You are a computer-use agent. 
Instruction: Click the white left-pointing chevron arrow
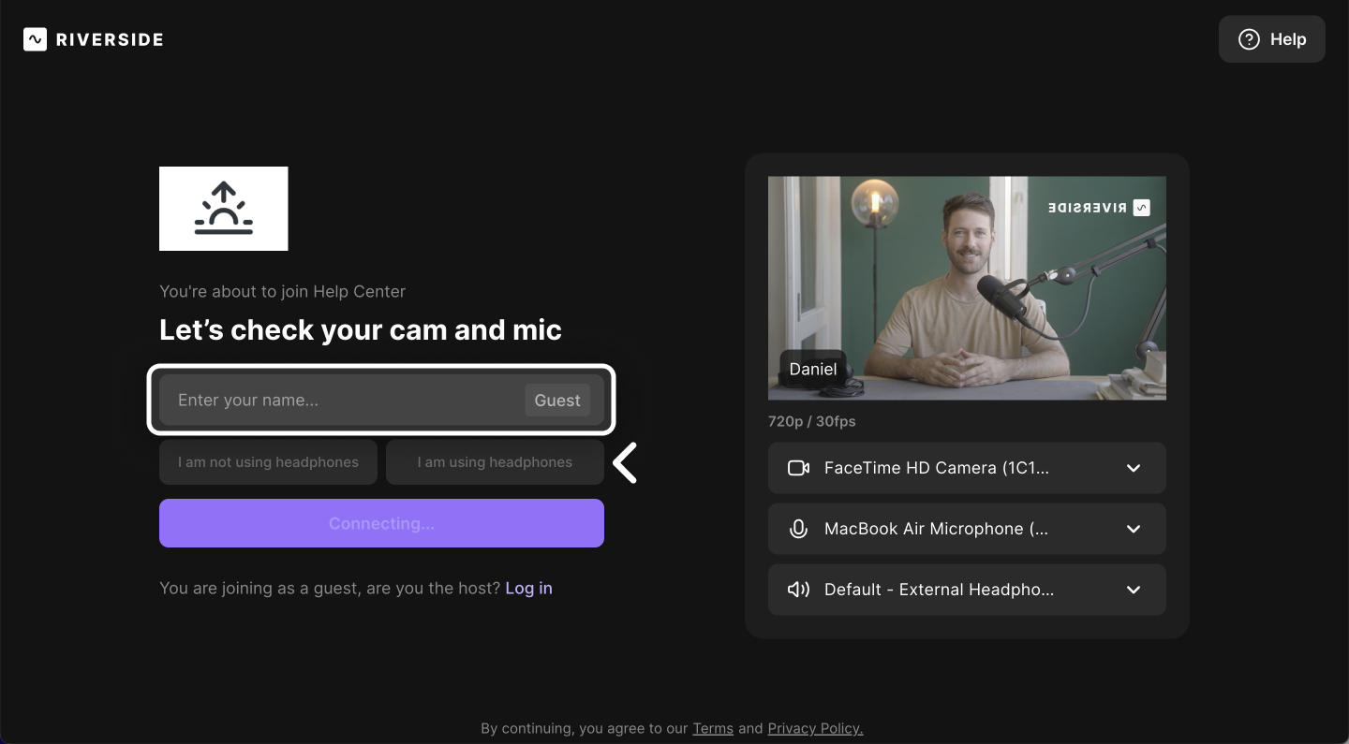click(625, 462)
